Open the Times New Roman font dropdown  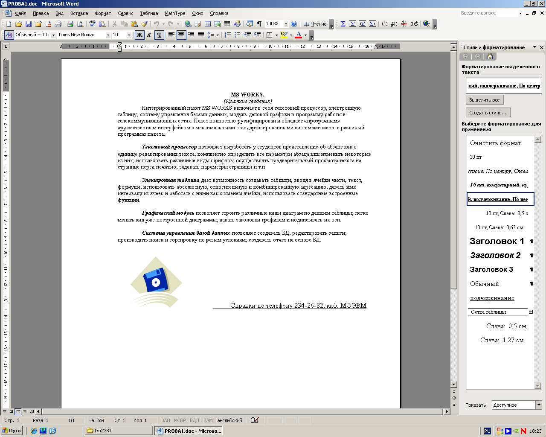(108, 35)
